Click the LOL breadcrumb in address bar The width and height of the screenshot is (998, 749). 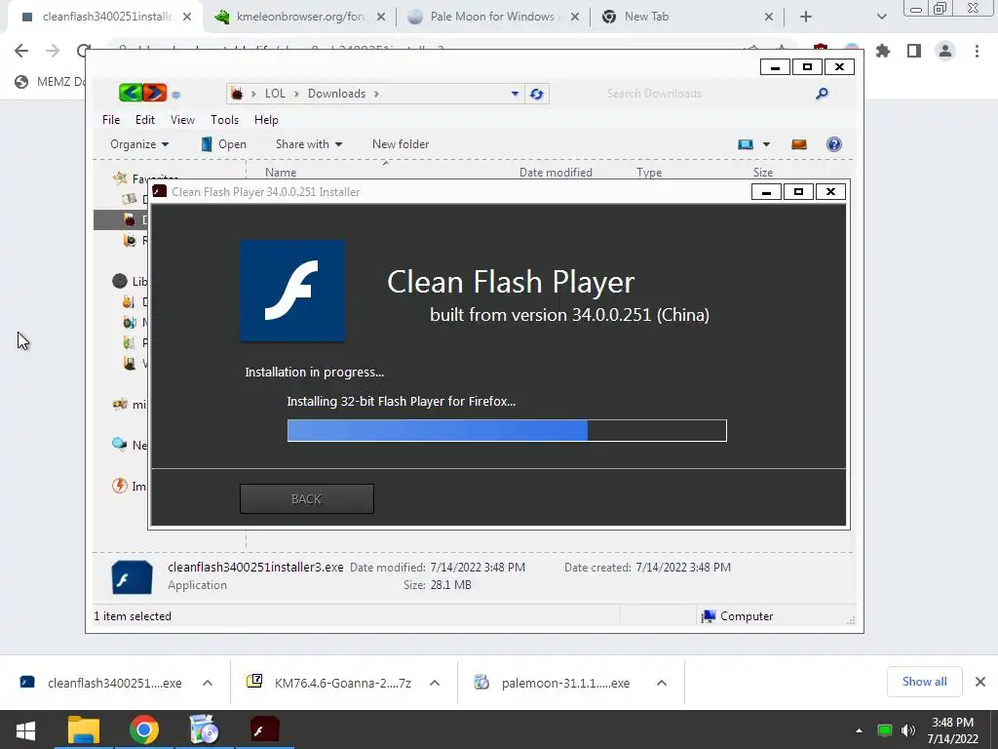click(x=275, y=94)
